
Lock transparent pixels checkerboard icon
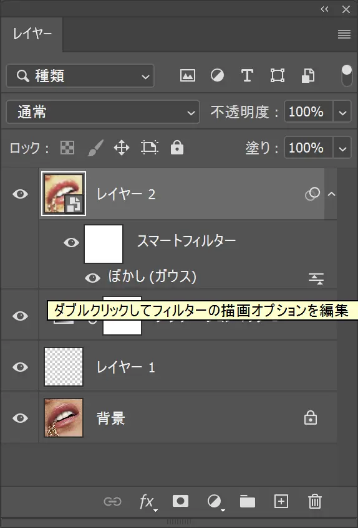pos(67,148)
